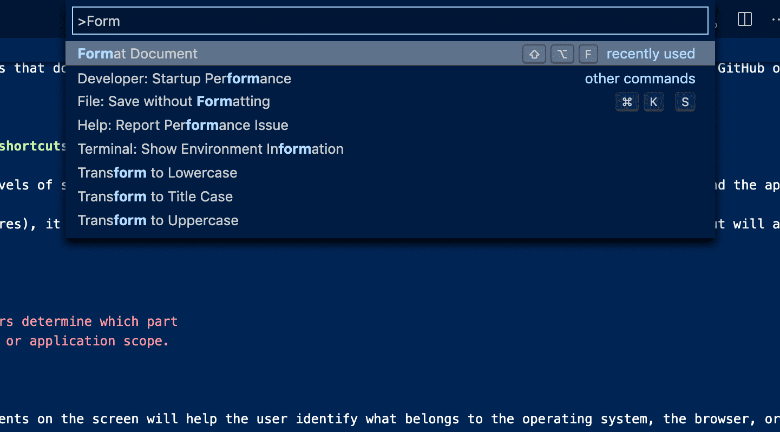Click inside the command palette search field

point(390,21)
